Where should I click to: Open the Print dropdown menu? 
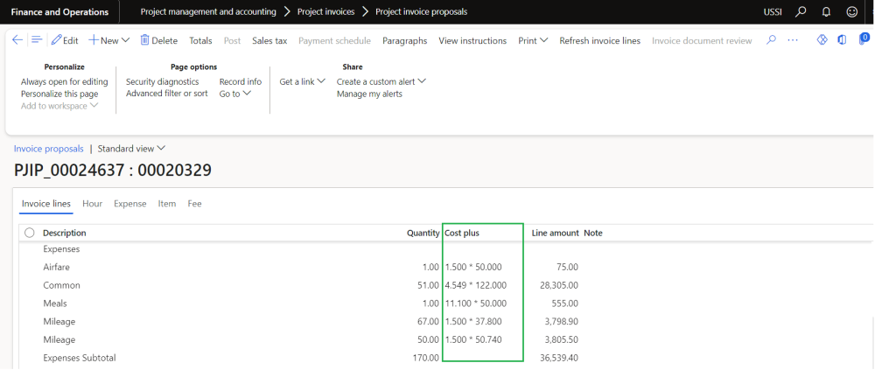pyautogui.click(x=533, y=40)
